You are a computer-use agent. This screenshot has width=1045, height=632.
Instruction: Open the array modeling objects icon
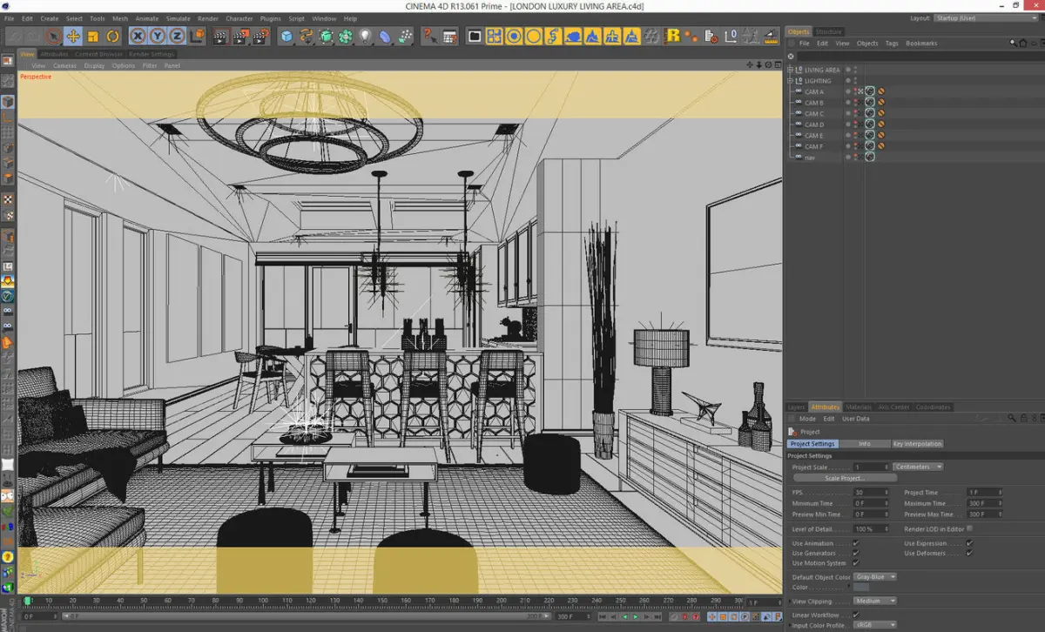pyautogui.click(x=346, y=37)
